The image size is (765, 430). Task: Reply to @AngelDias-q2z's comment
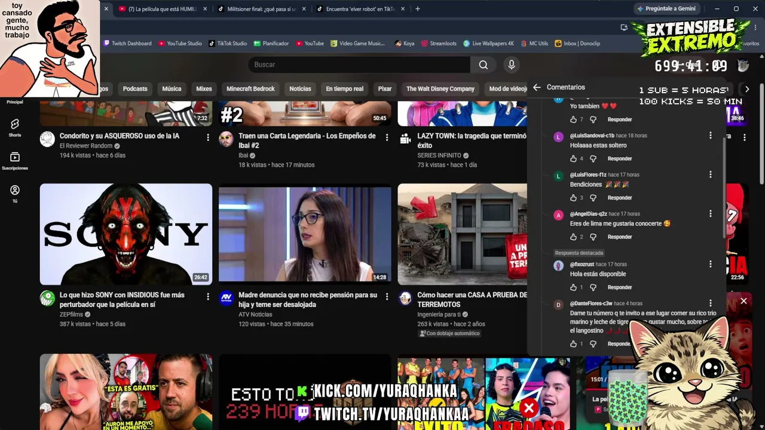[x=620, y=237]
